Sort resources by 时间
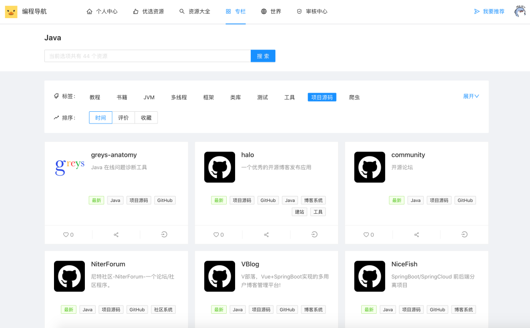 pos(101,118)
